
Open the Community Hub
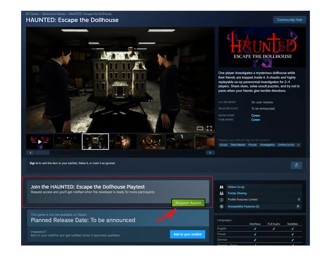(289, 20)
